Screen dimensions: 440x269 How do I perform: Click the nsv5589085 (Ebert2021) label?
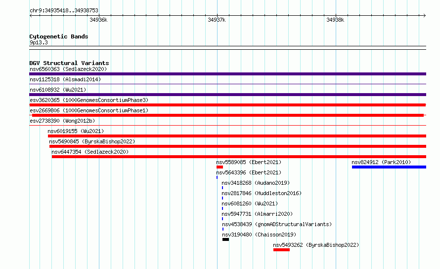[249, 162]
